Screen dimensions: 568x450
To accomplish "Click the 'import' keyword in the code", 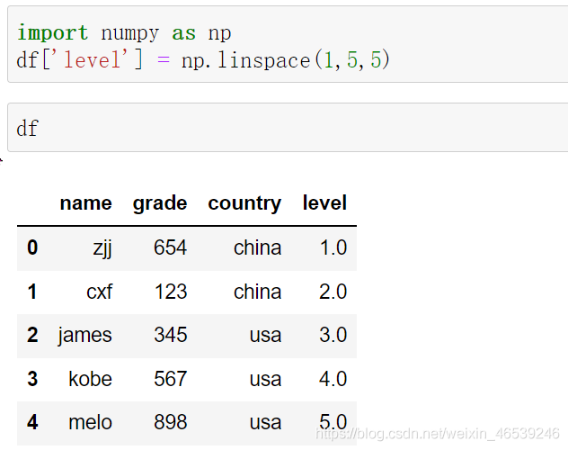I will pos(52,33).
